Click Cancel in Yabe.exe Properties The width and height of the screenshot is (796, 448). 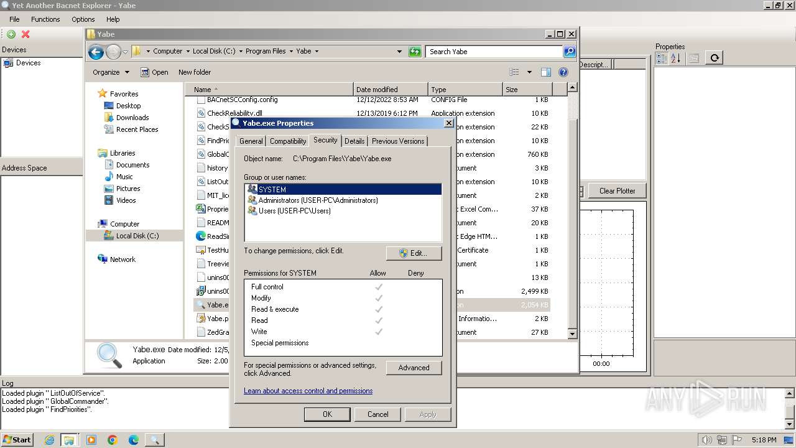coord(377,414)
